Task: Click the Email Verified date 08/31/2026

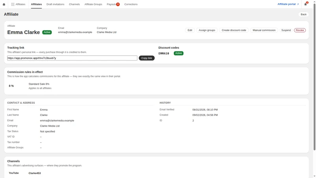Action: click(205, 110)
